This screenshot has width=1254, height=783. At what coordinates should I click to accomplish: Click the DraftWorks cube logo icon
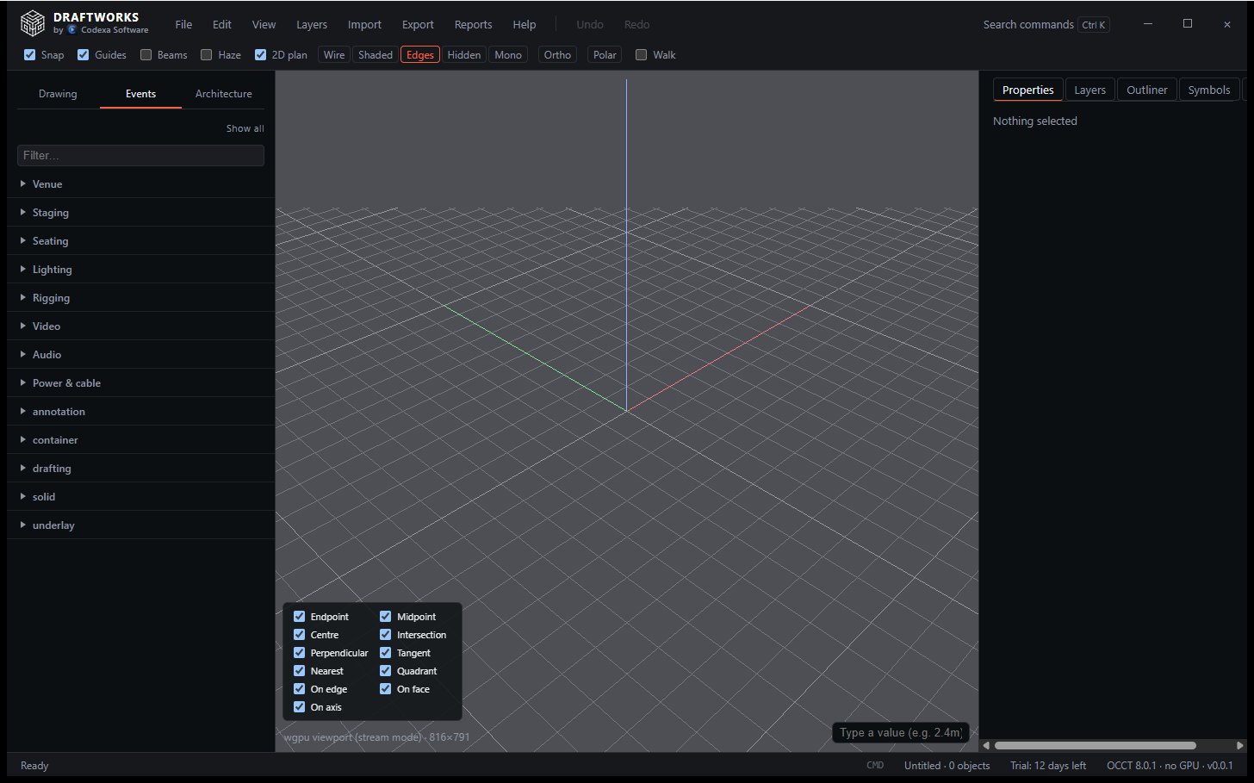click(x=32, y=23)
